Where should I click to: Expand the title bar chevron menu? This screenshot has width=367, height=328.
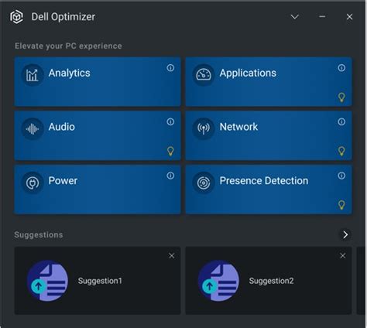295,17
